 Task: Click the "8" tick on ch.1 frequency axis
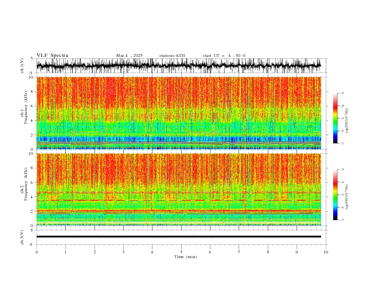(32, 92)
